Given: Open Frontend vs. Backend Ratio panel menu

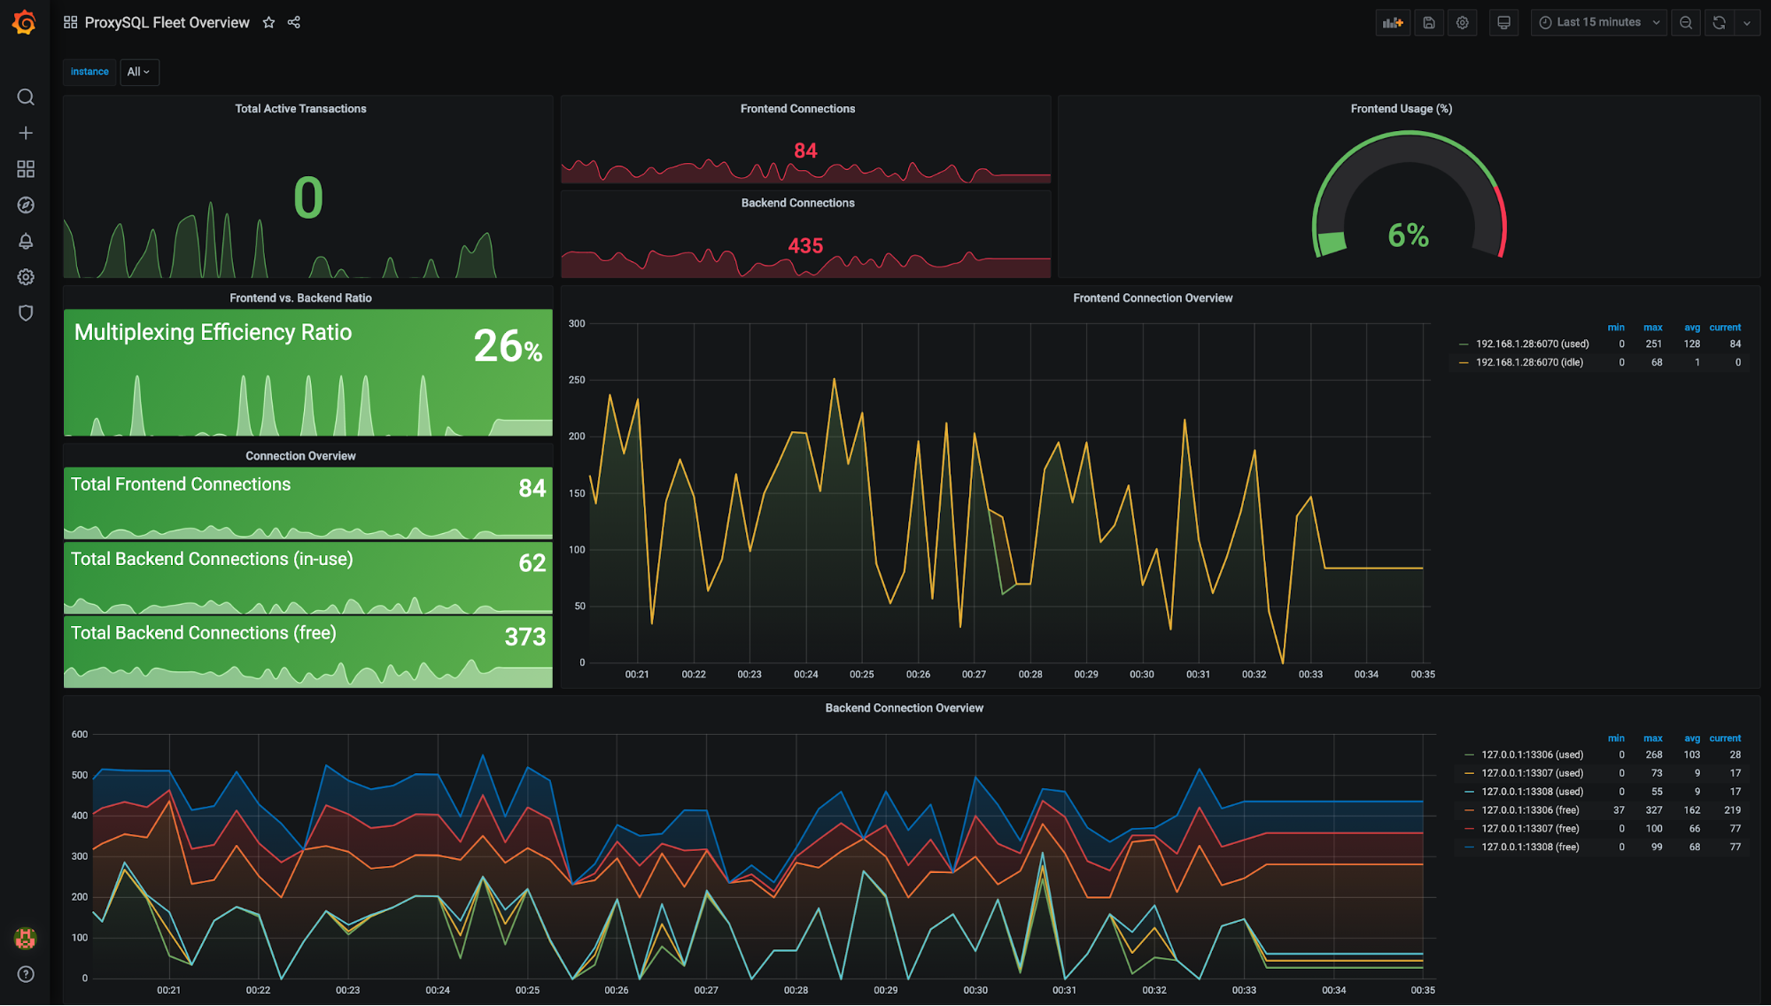Looking at the screenshot, I should (x=300, y=298).
